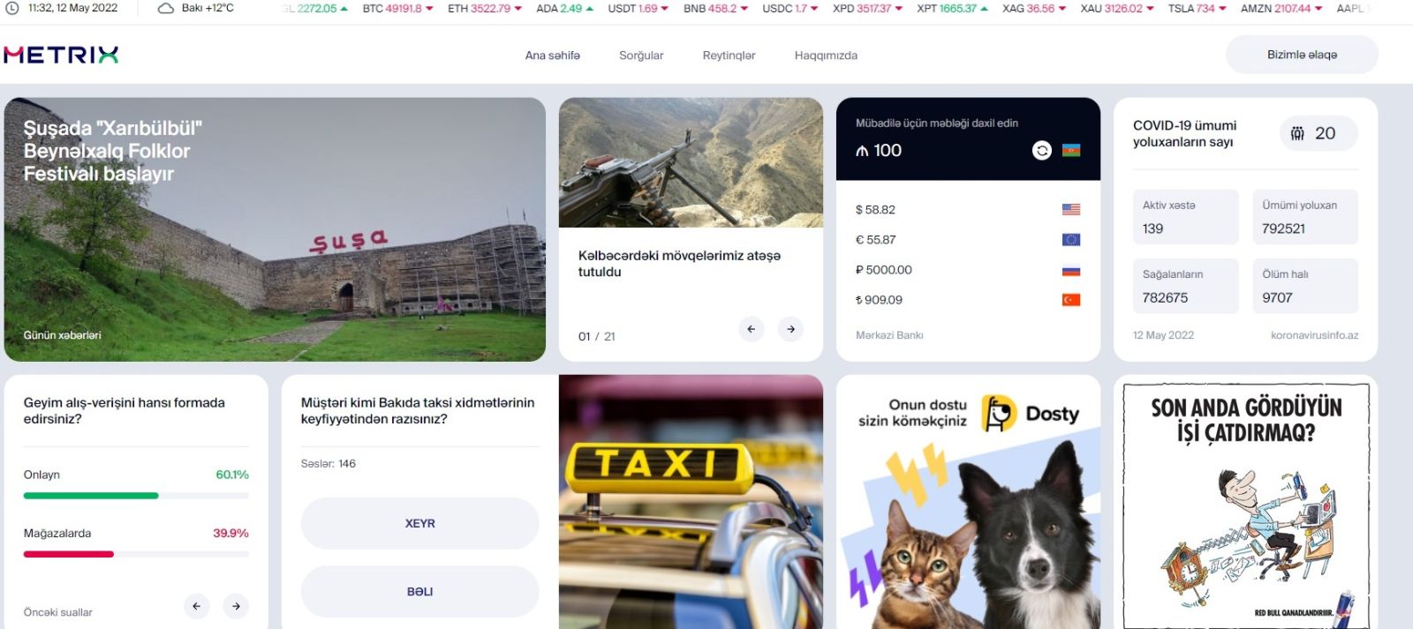Click the US flag beside $ 58.82
Viewport: 1413px width, 629px height.
point(1071,210)
